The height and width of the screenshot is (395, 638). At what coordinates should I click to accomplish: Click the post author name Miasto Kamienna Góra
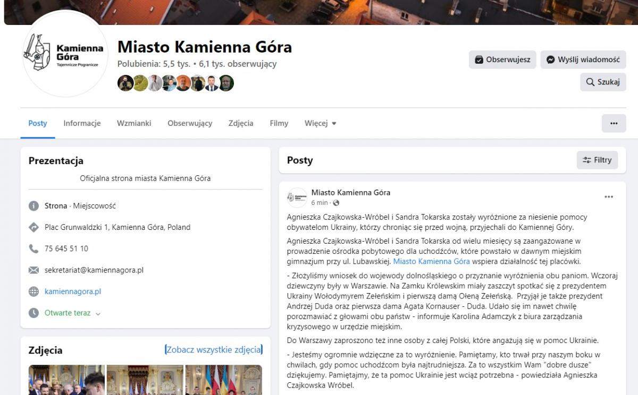click(x=351, y=192)
